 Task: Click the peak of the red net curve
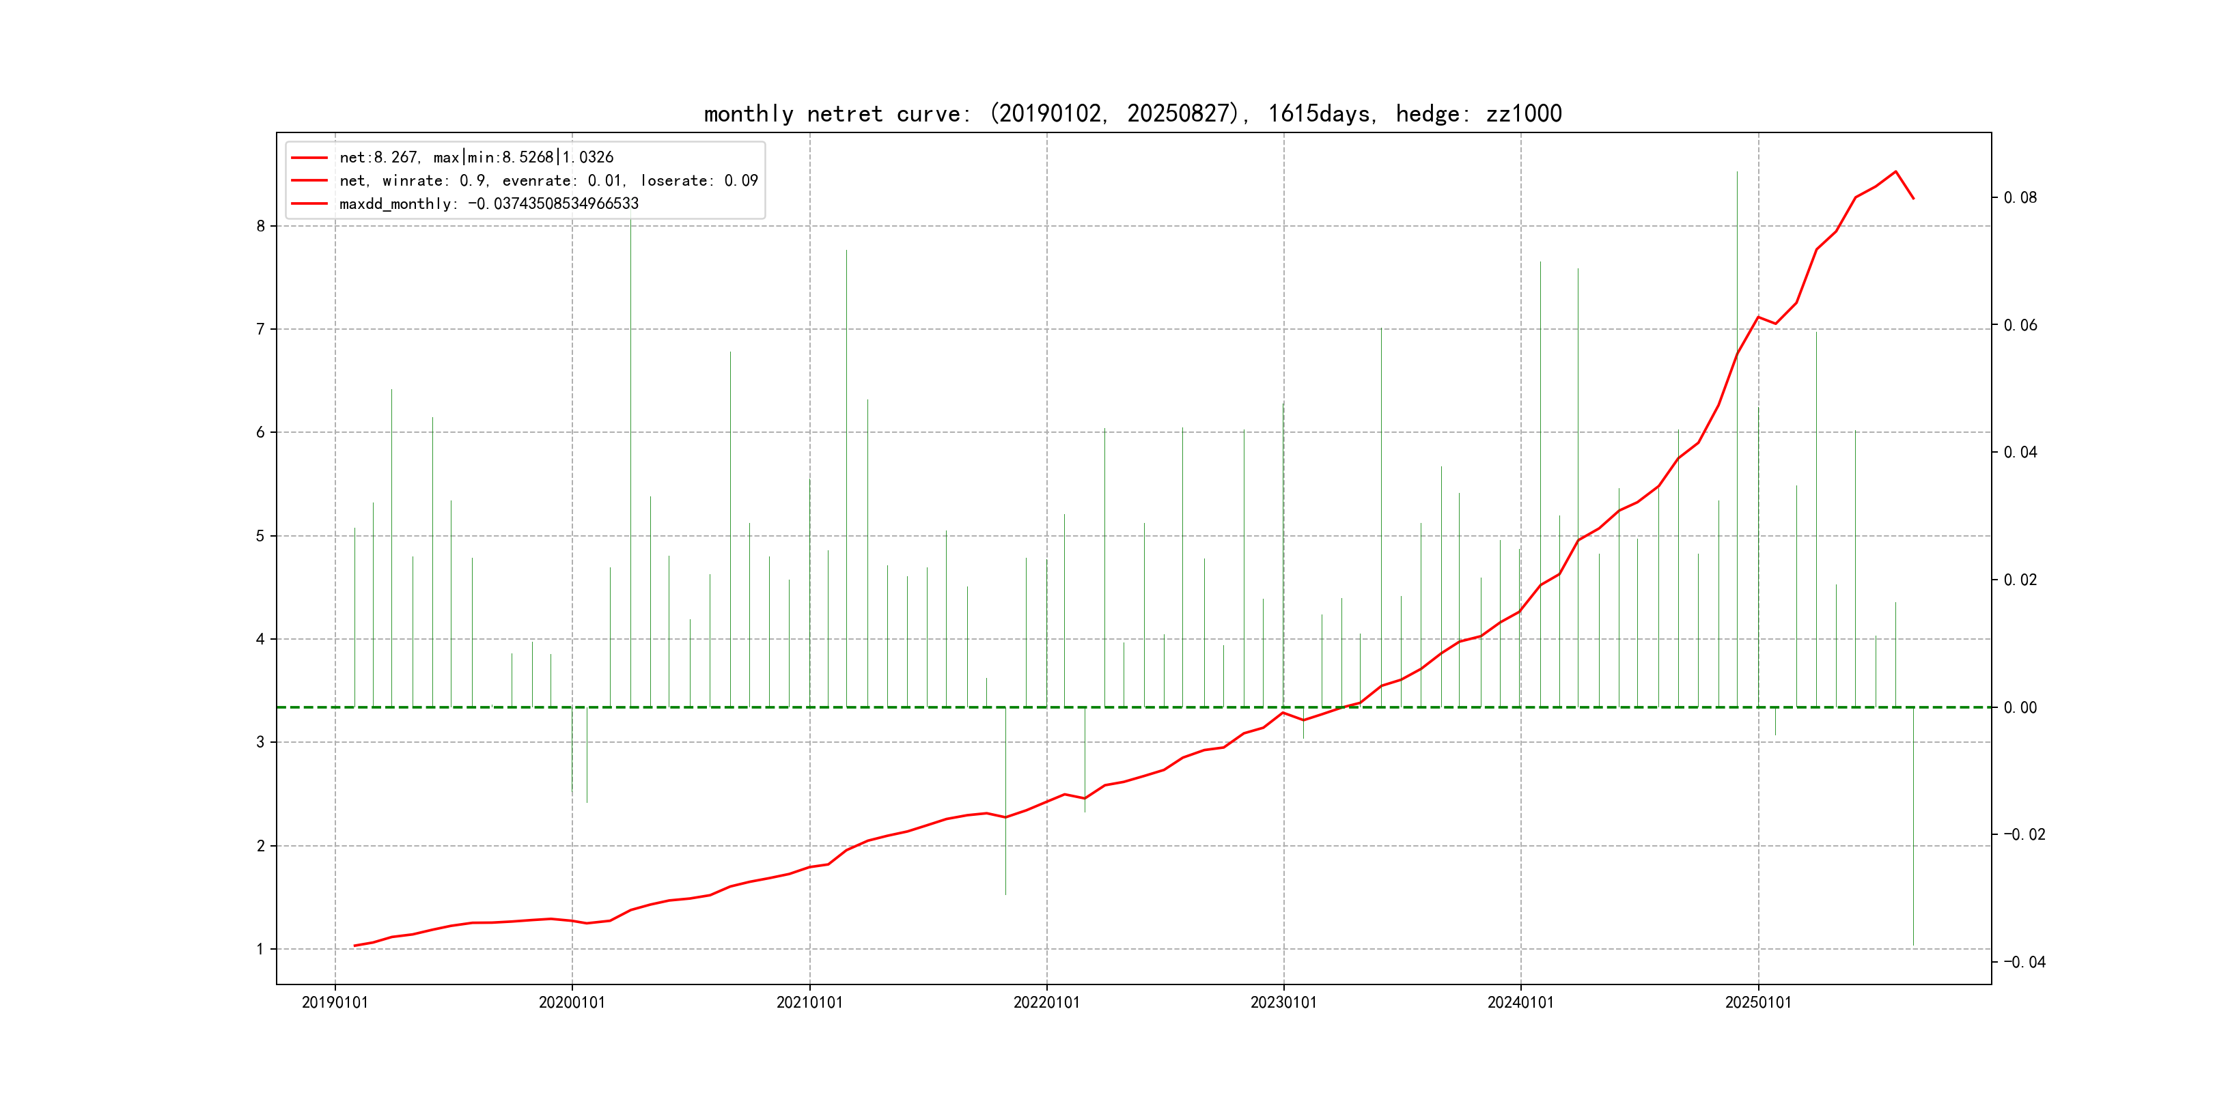pyautogui.click(x=1895, y=172)
